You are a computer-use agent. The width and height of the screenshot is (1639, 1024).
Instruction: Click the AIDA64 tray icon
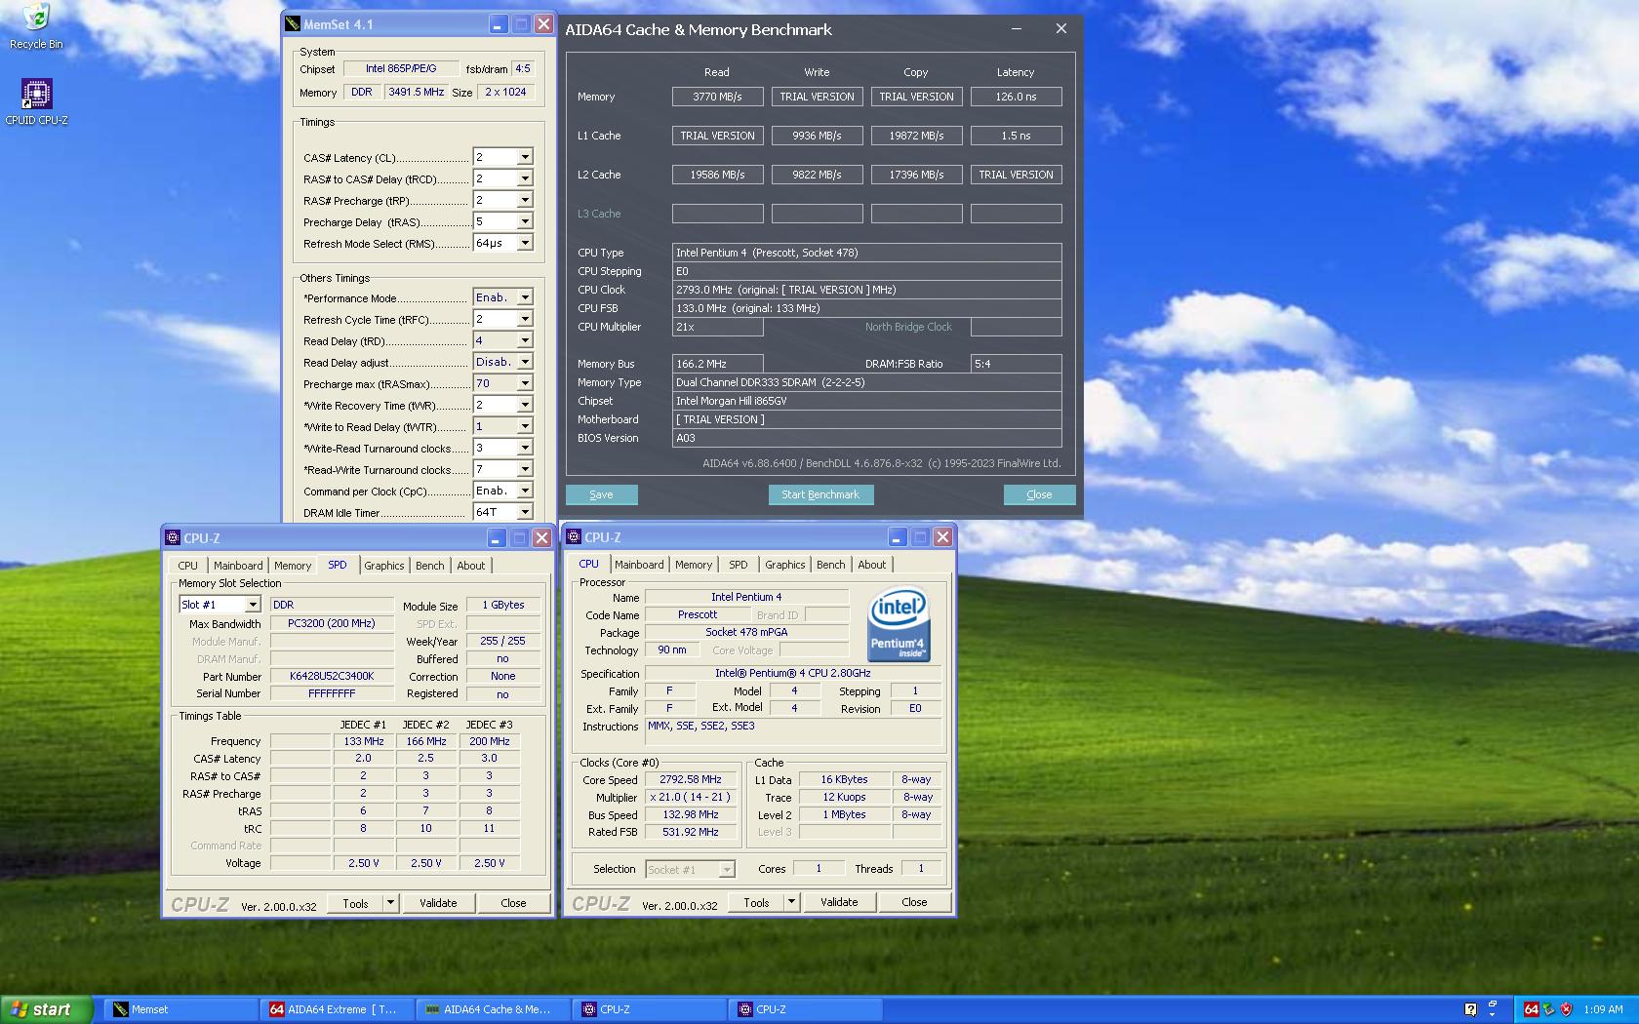pos(1531,1009)
